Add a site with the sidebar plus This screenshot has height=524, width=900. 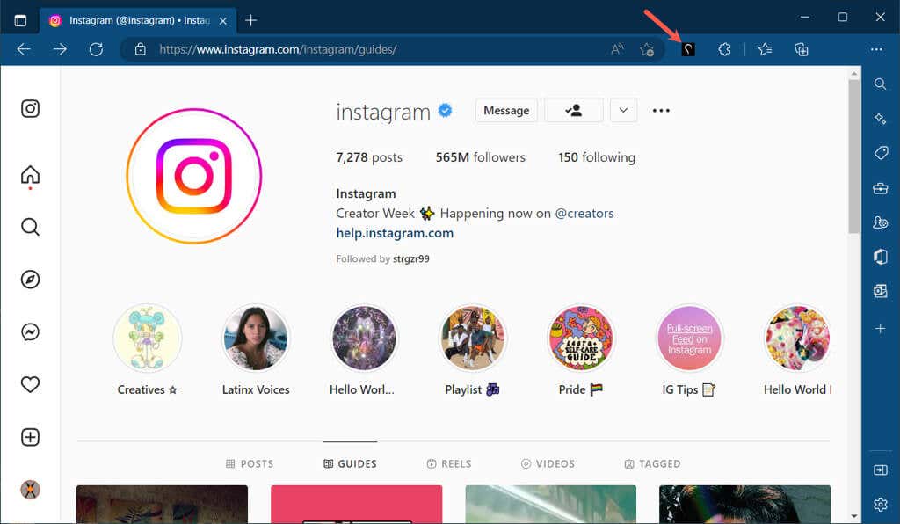880,328
